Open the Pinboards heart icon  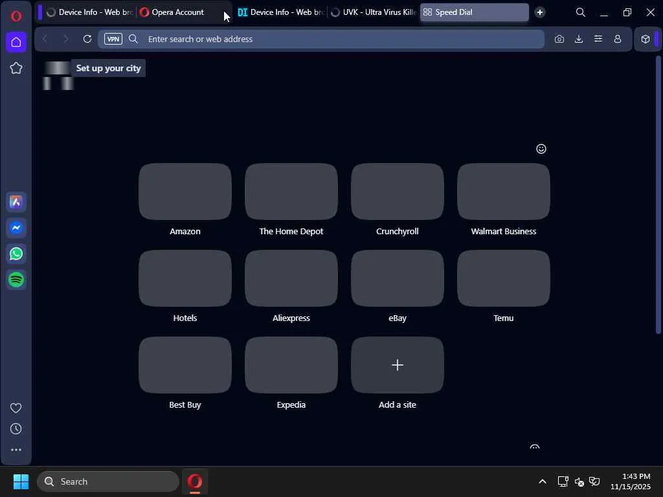(16, 408)
